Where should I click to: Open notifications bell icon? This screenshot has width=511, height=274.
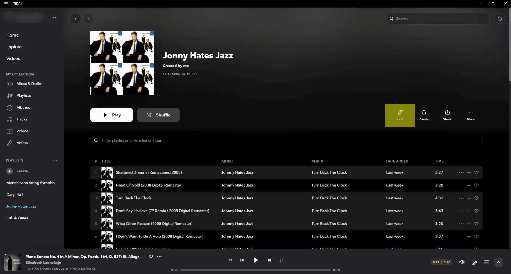[500, 19]
